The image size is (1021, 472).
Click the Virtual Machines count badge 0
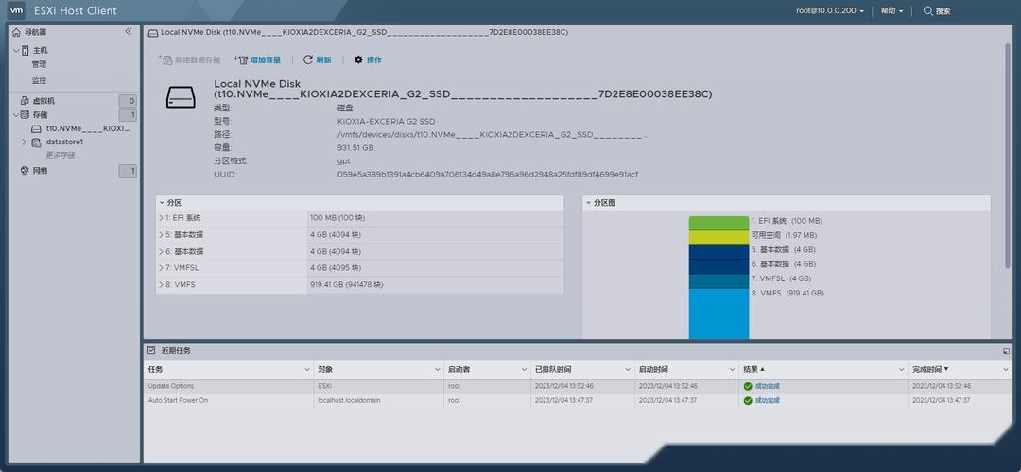(x=128, y=101)
